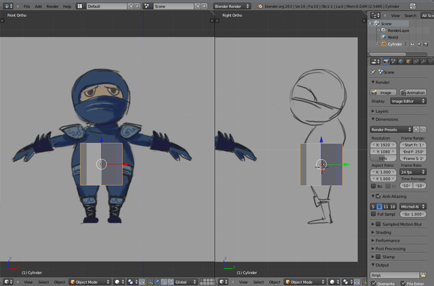
Task: Toggle visibility eye of Cylinder in outliner
Action: click(x=412, y=44)
